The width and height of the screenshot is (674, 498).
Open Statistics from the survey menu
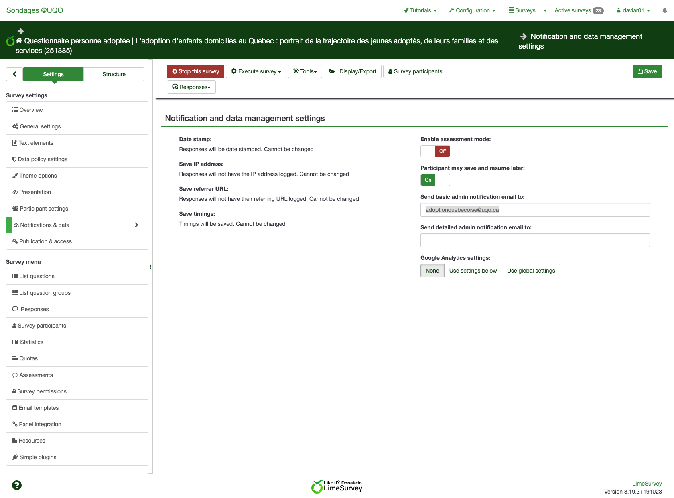coord(31,342)
